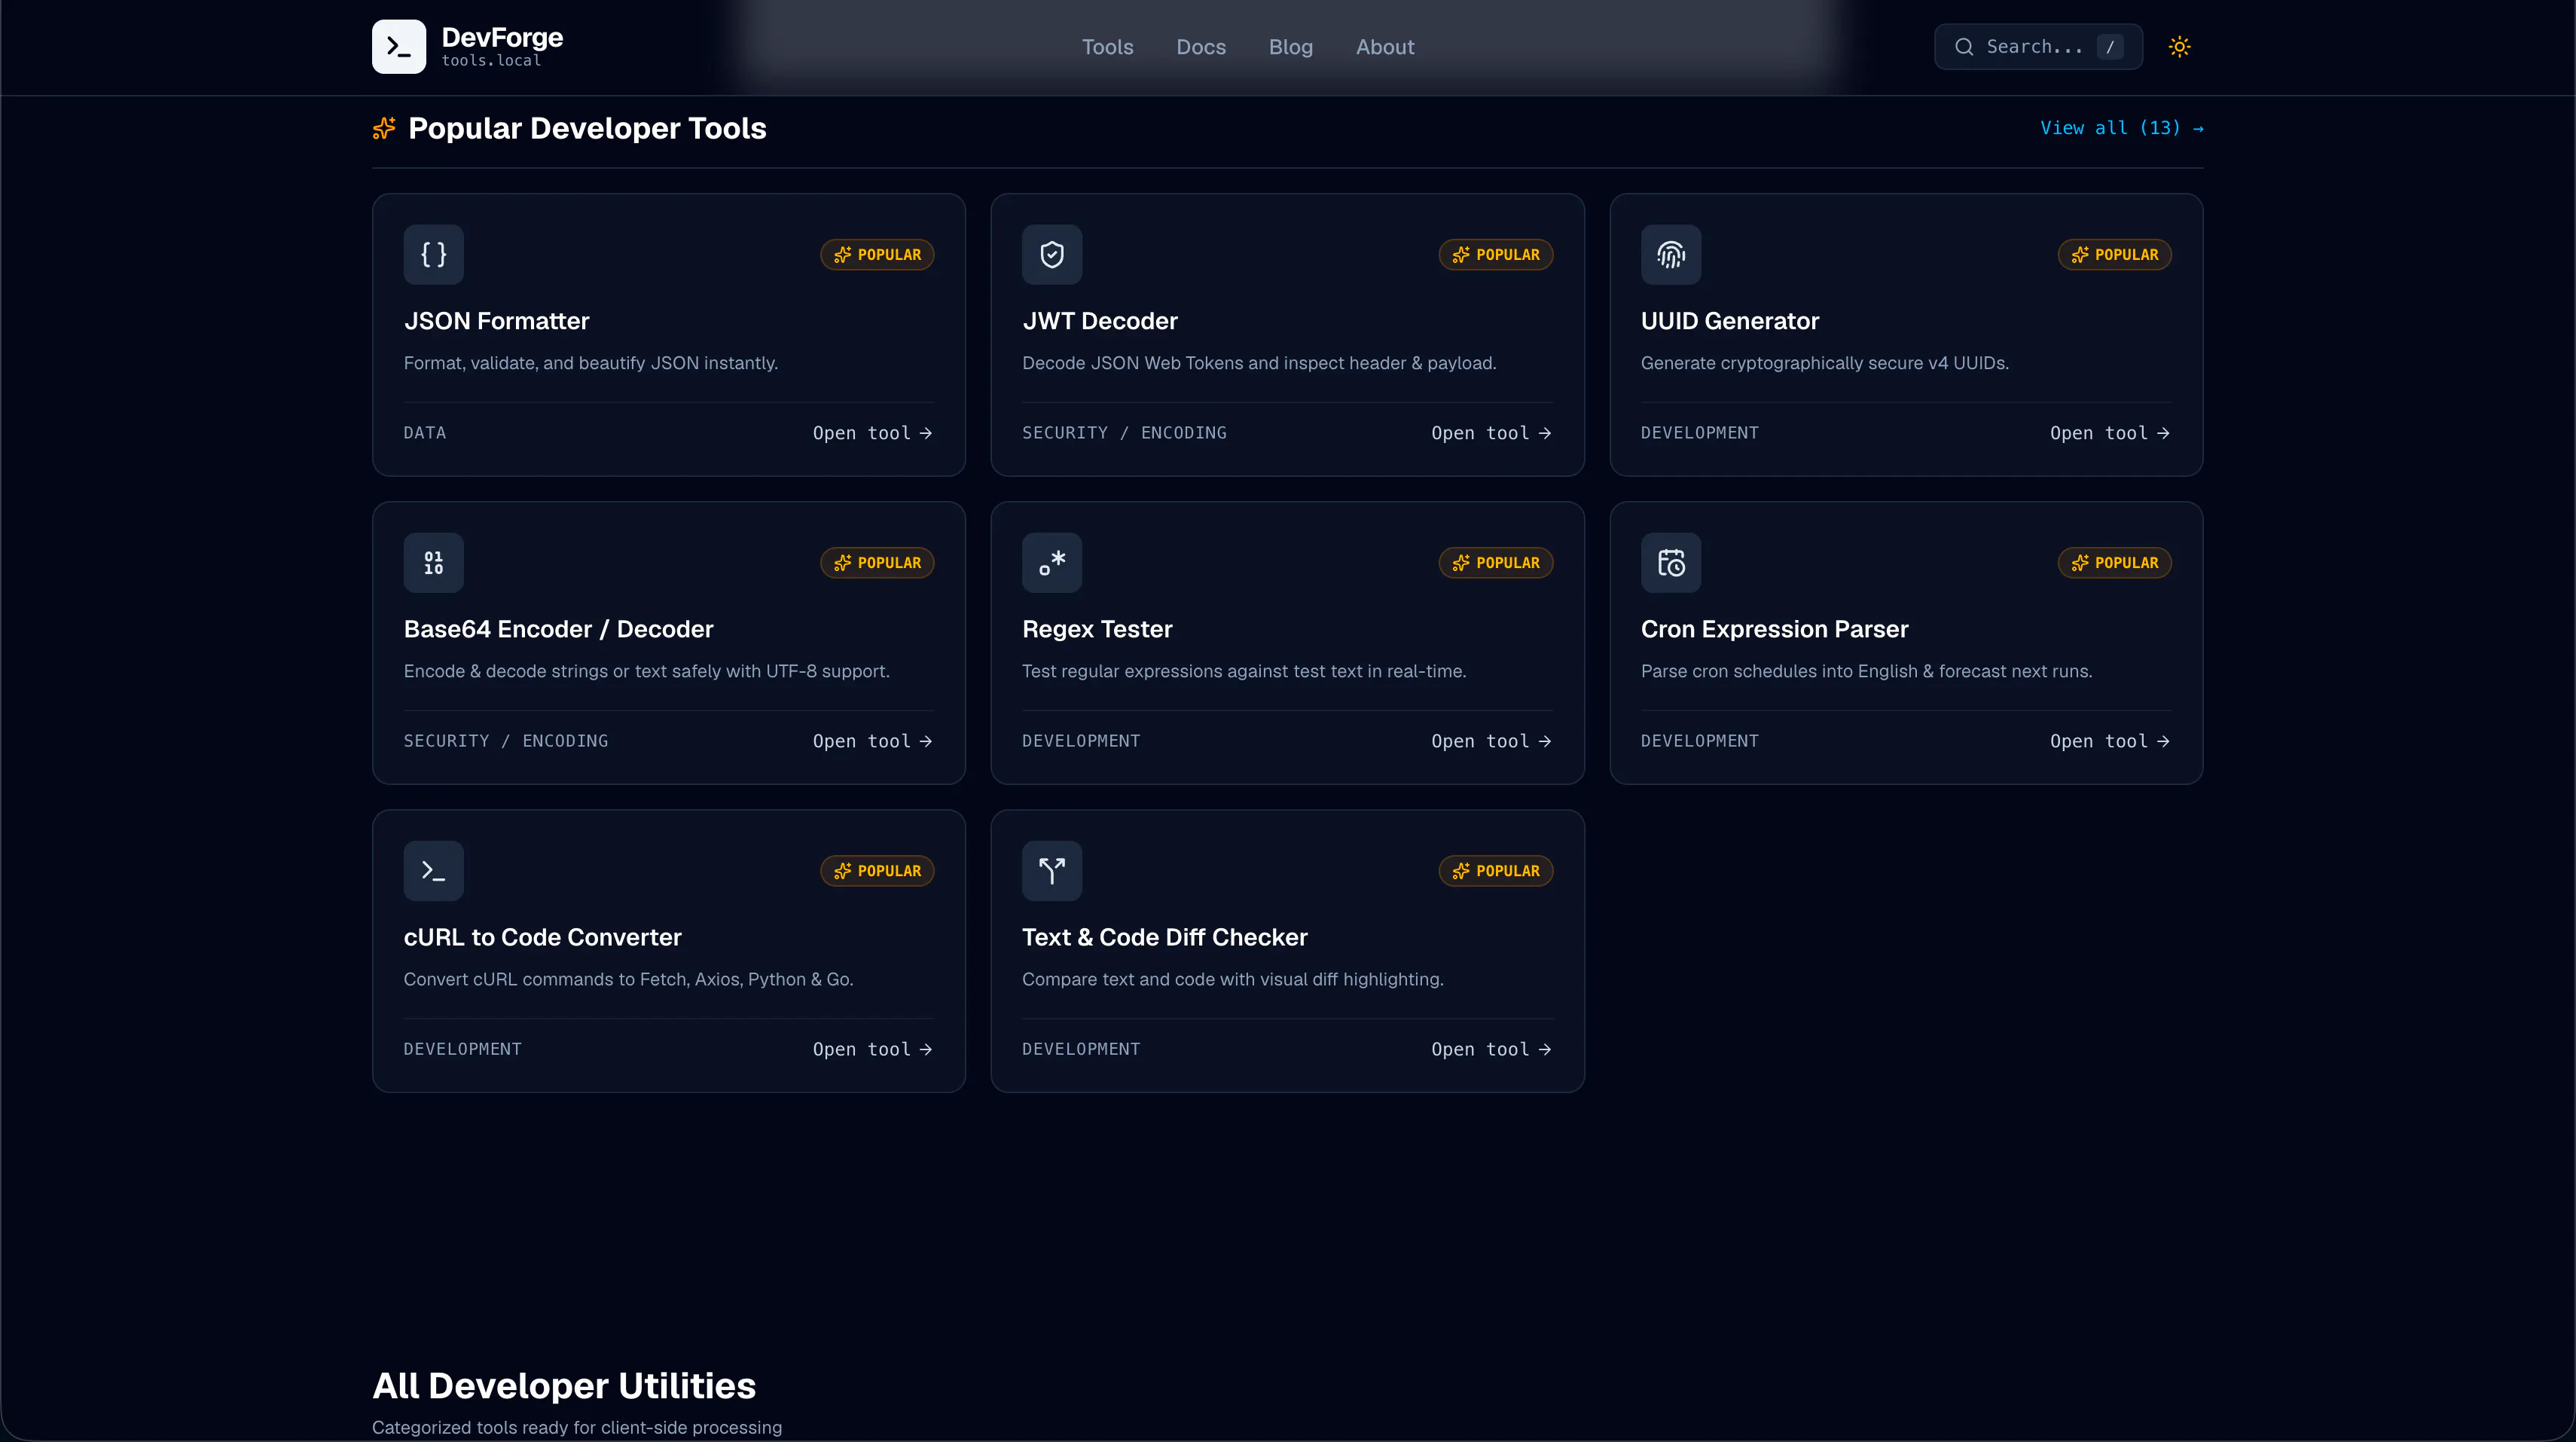Click the Regex Tester asterisk icon
This screenshot has height=1442, width=2576.
click(1051, 562)
